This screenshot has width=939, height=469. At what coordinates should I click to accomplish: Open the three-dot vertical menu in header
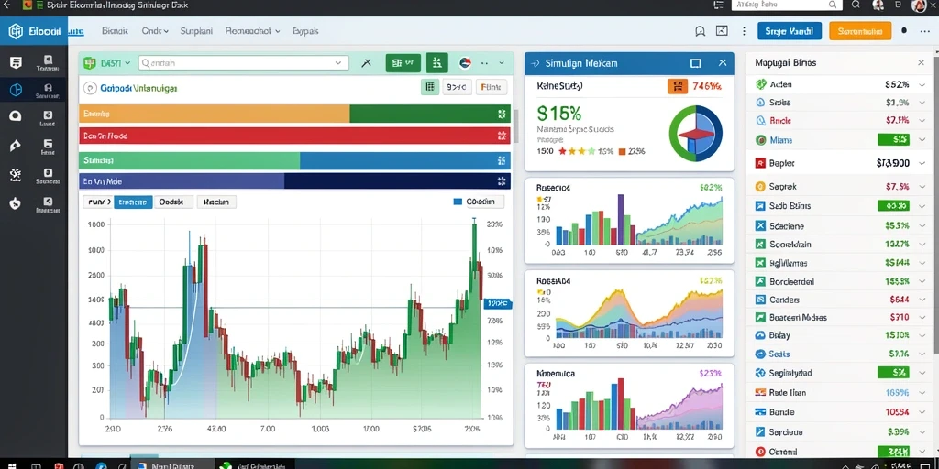point(744,31)
